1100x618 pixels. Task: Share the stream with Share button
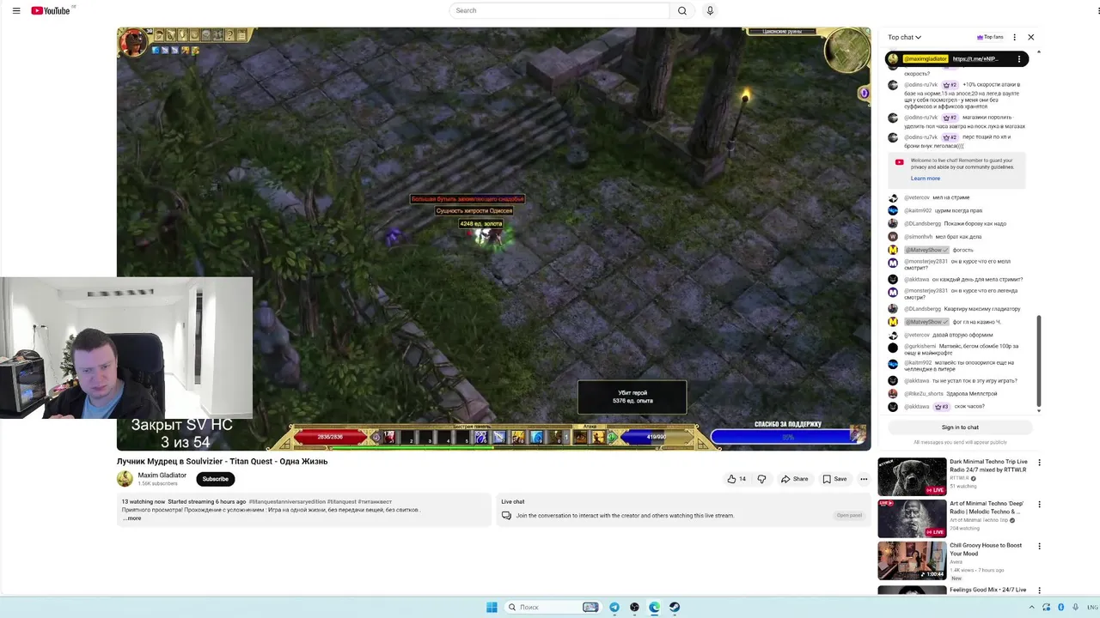[794, 479]
